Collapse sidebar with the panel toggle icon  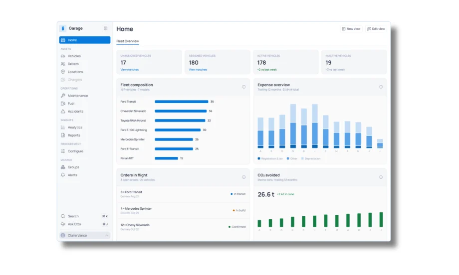pyautogui.click(x=105, y=28)
